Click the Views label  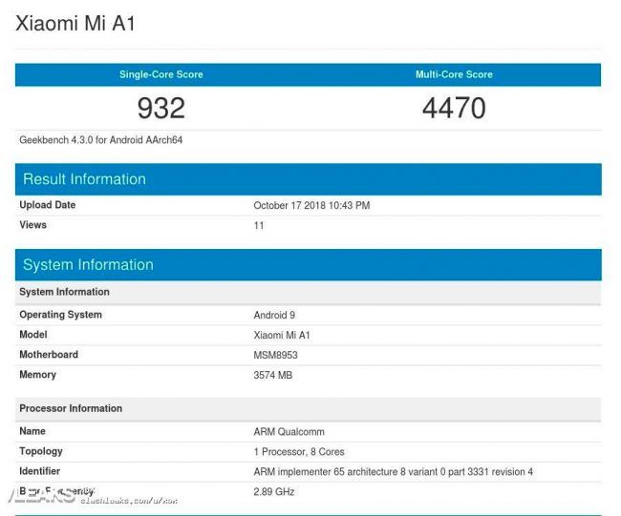[x=32, y=224]
